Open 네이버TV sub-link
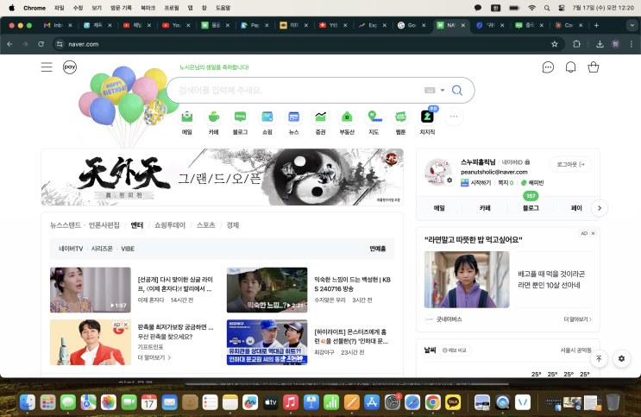 71,249
